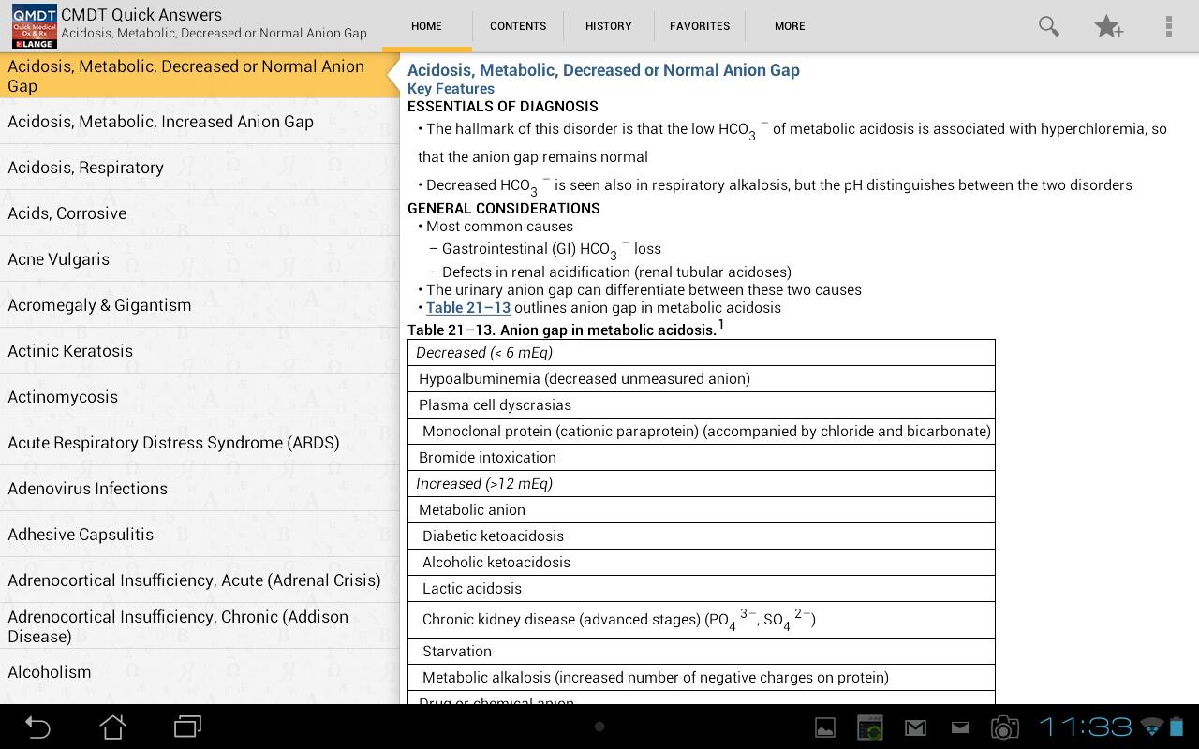This screenshot has width=1199, height=749.
Task: Switch to the HISTORY tab
Action: click(609, 26)
